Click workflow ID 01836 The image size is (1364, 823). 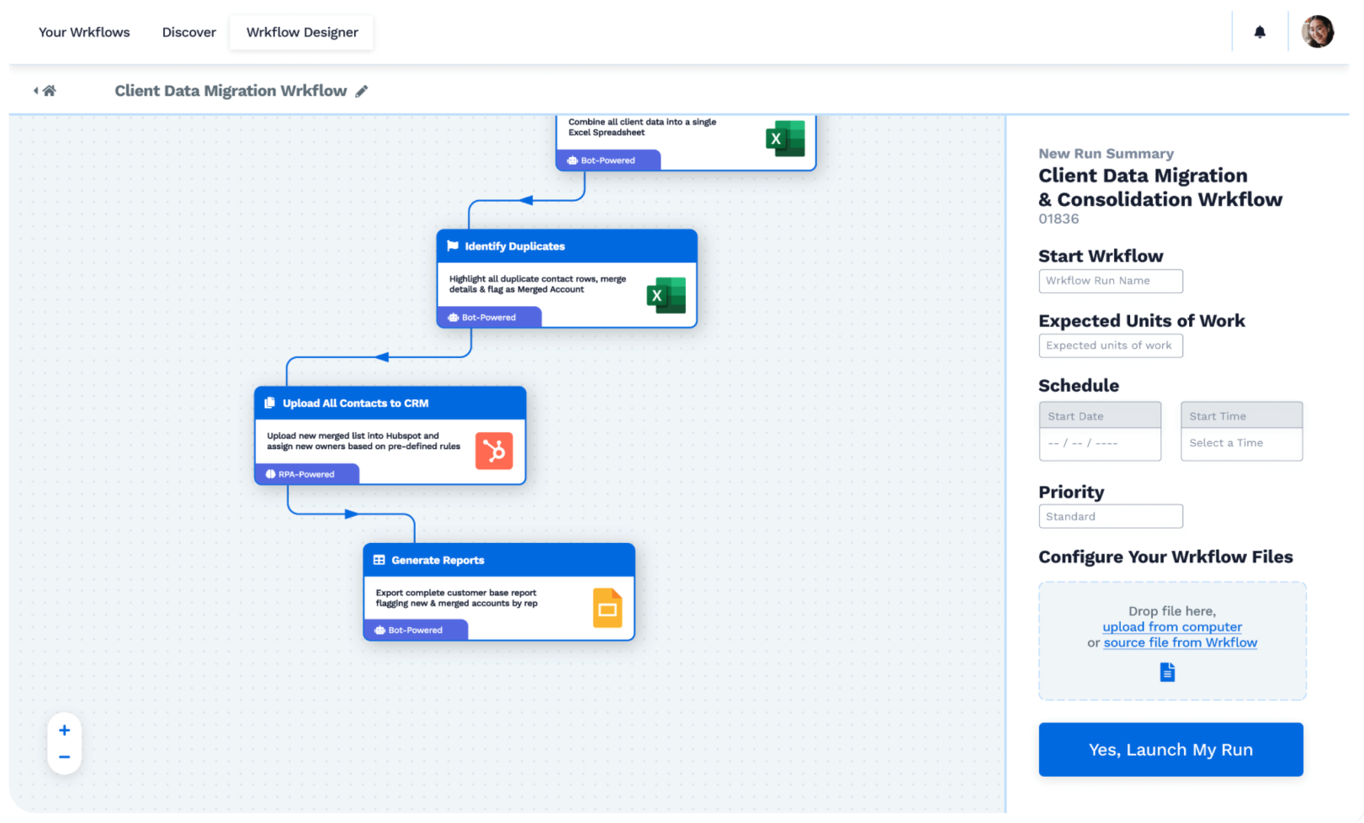[1059, 219]
